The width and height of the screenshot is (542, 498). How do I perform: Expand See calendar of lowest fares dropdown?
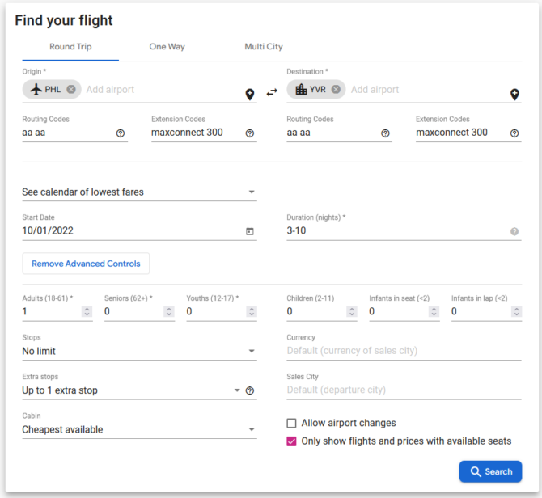139,192
